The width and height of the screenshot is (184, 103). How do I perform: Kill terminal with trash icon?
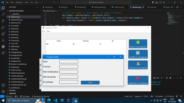click(x=170, y=78)
